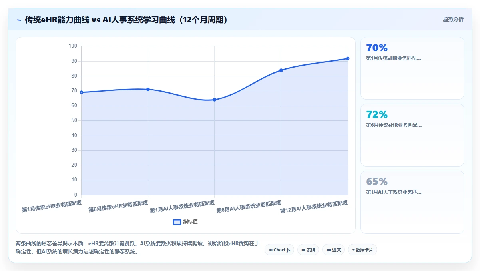Click data point for 第1月AI人事系统业务匹配度

[x=215, y=100]
